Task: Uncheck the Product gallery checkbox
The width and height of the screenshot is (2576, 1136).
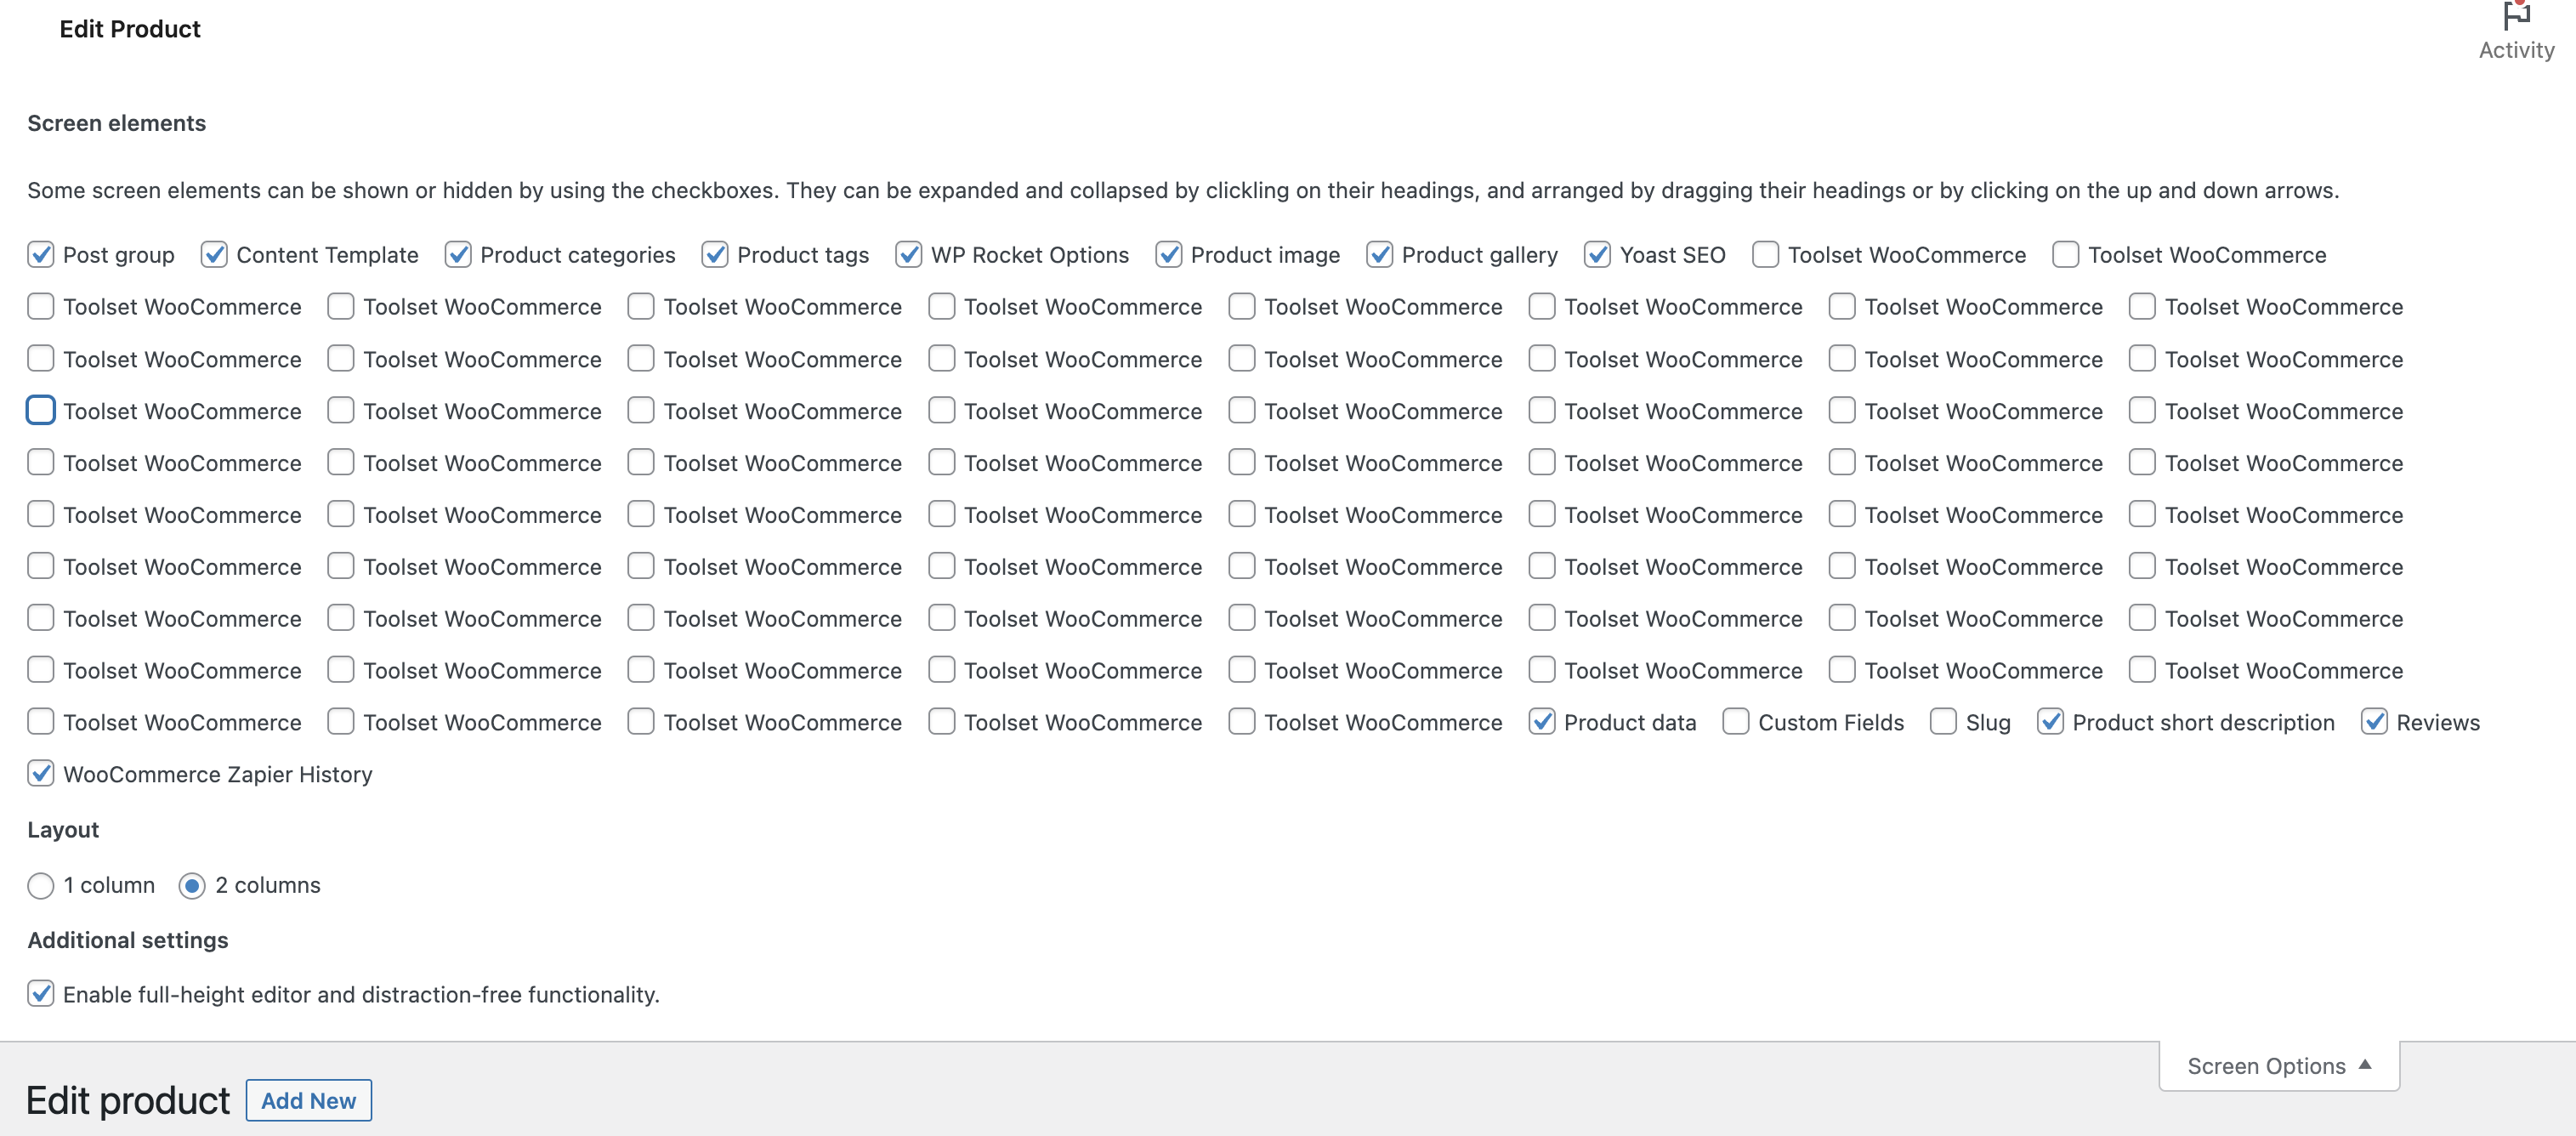Action: coord(1380,255)
